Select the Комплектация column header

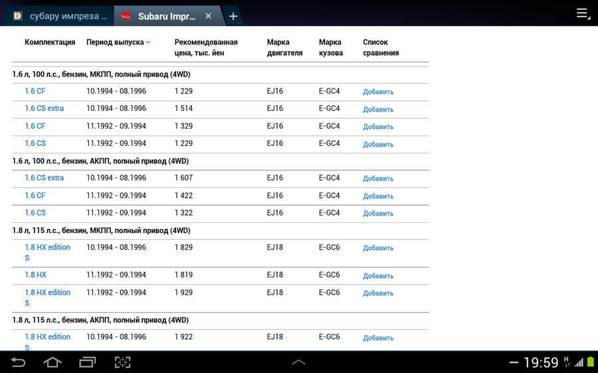click(50, 42)
